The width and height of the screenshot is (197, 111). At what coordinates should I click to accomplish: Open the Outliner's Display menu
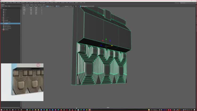pyautogui.click(x=2, y=6)
